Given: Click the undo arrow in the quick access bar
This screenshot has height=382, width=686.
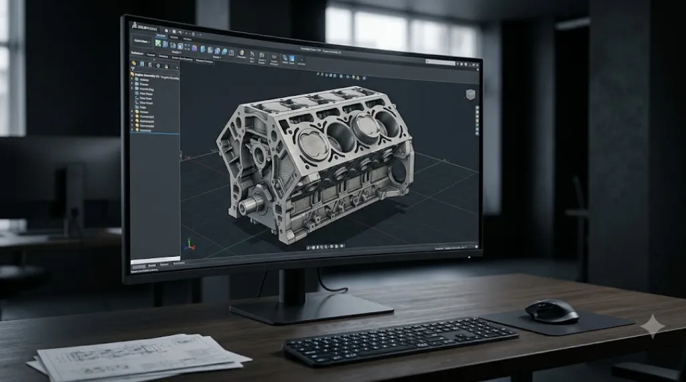Looking at the screenshot, I should [180, 32].
